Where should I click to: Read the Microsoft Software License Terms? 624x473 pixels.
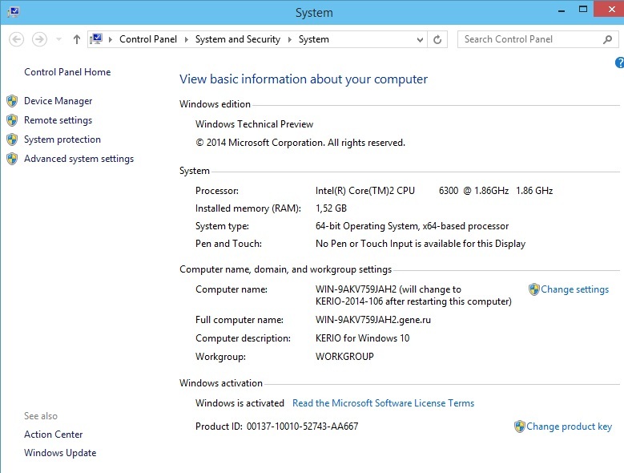[x=383, y=403]
